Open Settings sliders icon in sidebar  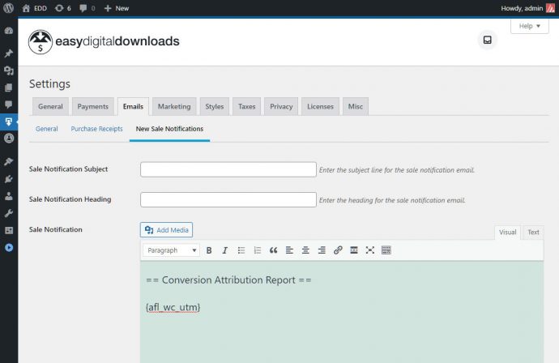9,230
